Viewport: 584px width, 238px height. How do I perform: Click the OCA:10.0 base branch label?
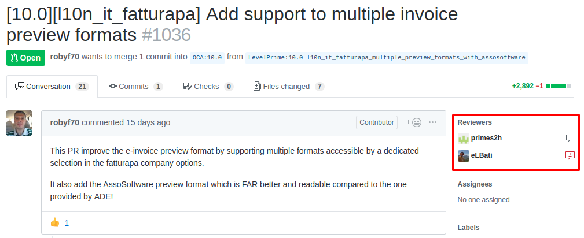click(207, 57)
